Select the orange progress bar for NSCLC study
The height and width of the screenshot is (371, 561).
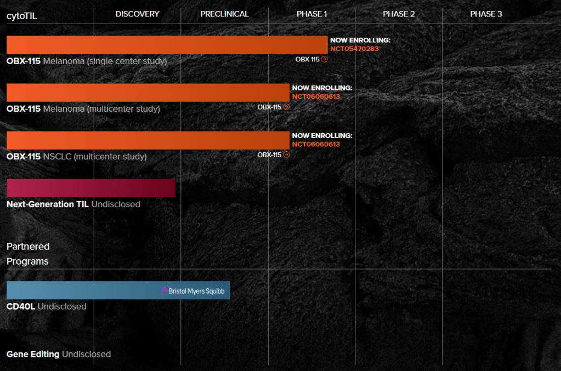coord(148,140)
